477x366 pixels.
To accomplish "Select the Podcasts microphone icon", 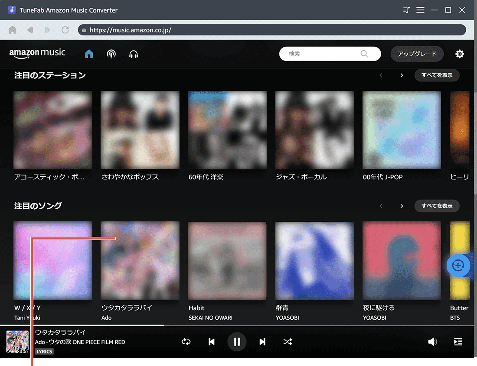I will (x=111, y=54).
